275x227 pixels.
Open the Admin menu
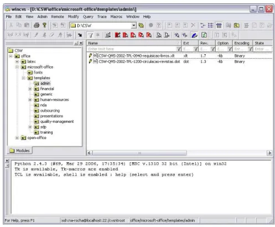point(42,17)
